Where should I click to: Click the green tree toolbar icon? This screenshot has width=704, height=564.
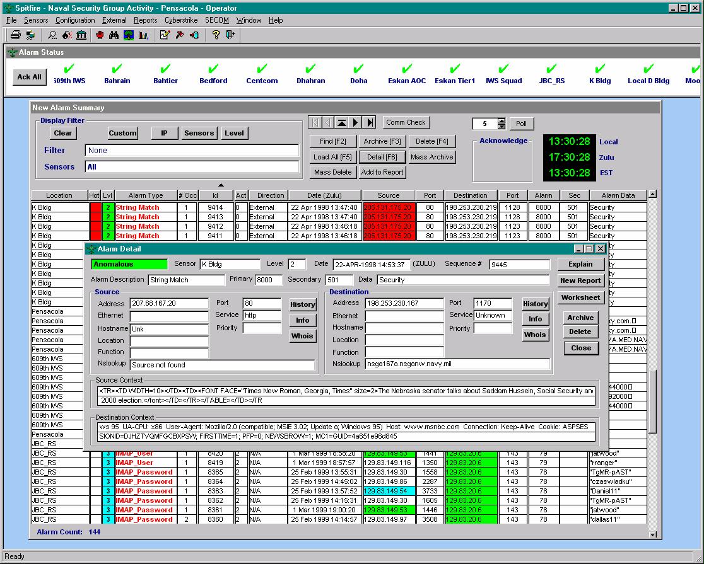click(129, 35)
